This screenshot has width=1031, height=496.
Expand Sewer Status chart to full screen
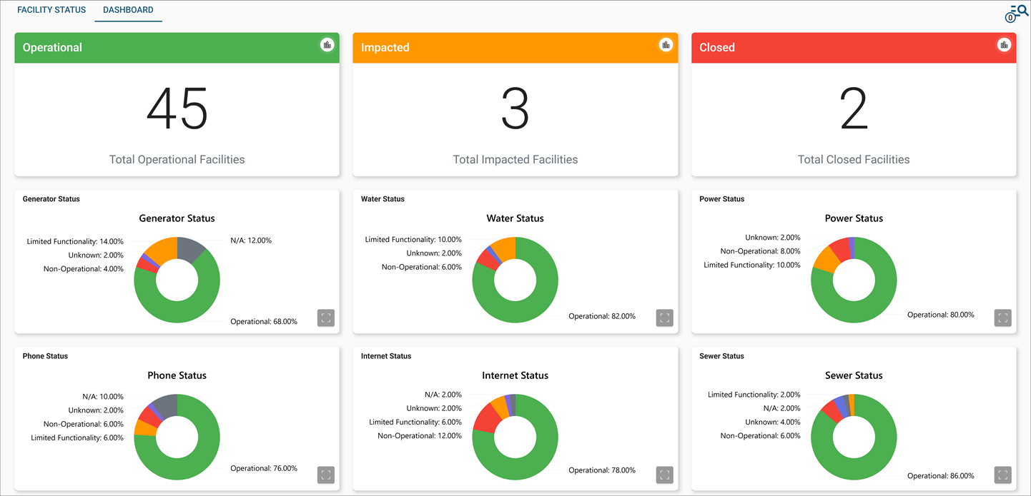coord(1002,475)
